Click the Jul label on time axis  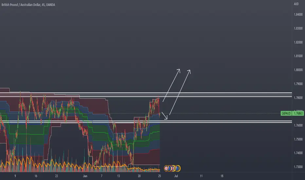click(x=176, y=176)
